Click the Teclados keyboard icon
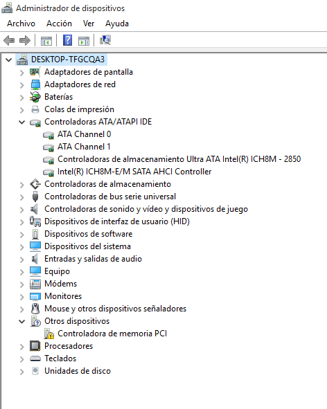The image size is (327, 409). (35, 358)
